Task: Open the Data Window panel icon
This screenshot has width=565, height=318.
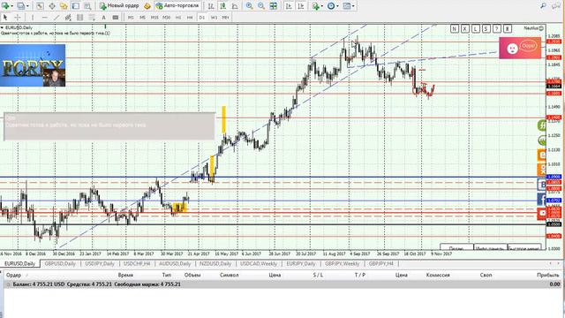Action: [52, 6]
